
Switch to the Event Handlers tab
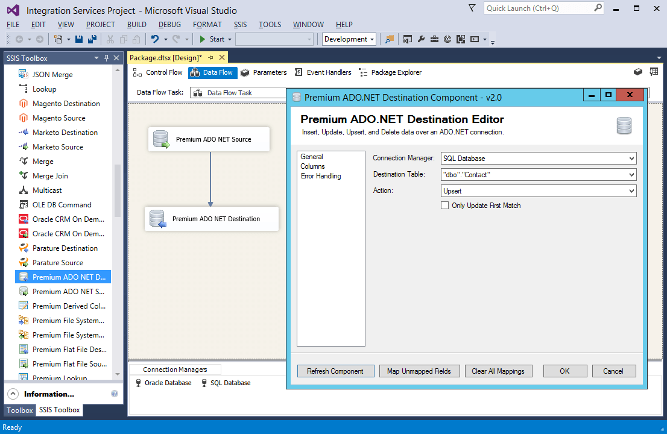[323, 72]
